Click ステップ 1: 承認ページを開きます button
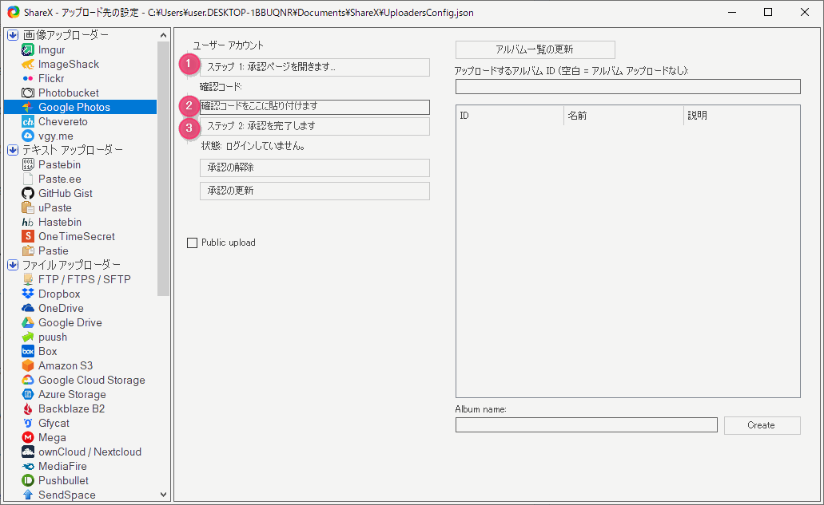 (x=315, y=67)
